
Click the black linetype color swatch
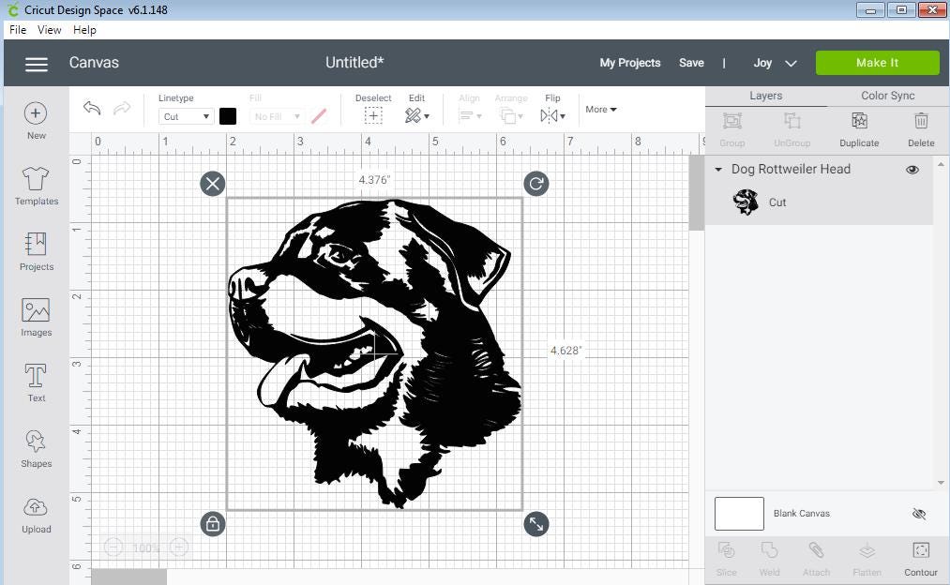tap(228, 116)
